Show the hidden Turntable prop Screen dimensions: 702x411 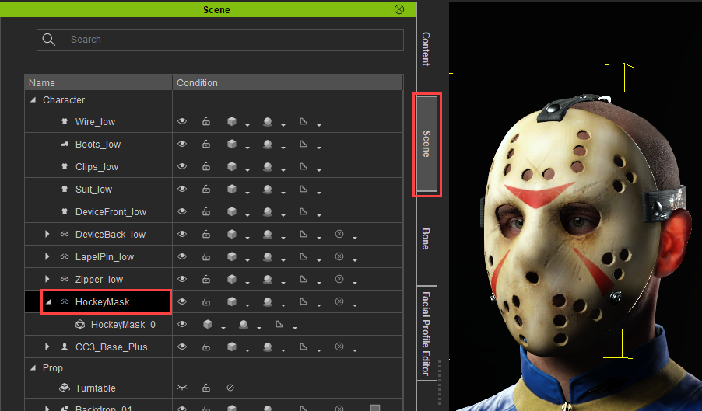pos(182,388)
